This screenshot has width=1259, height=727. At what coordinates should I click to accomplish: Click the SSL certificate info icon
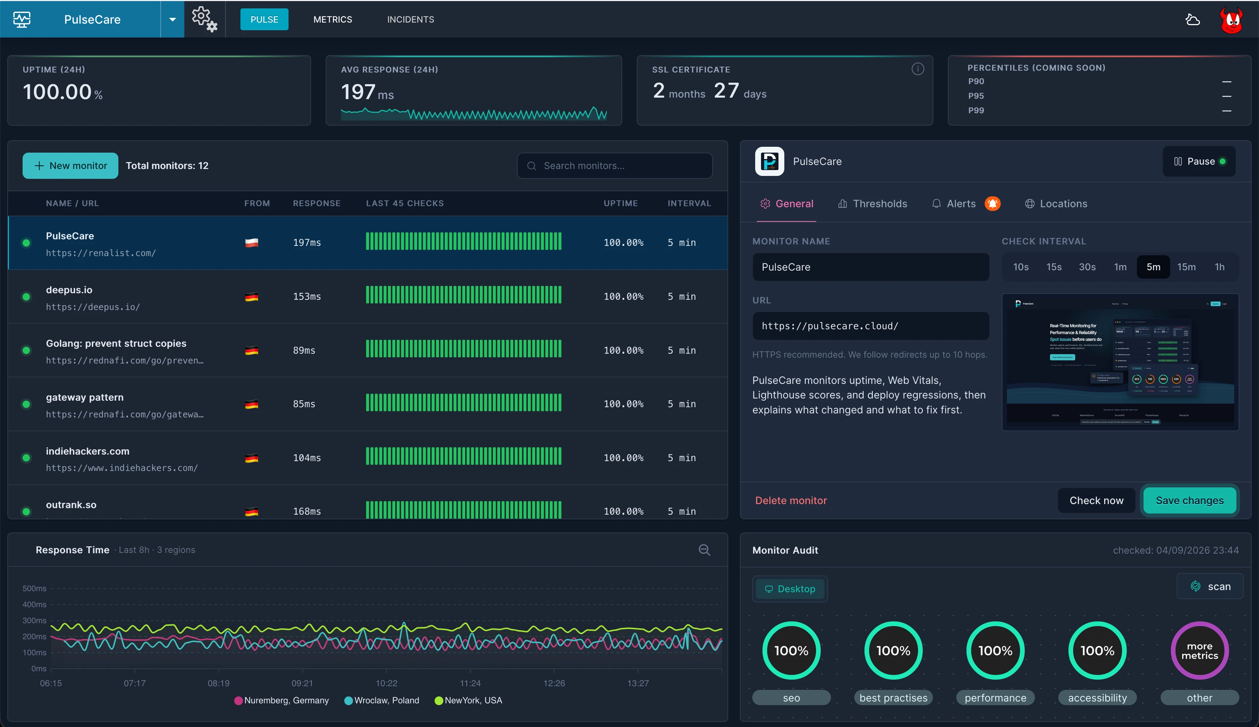(x=917, y=69)
